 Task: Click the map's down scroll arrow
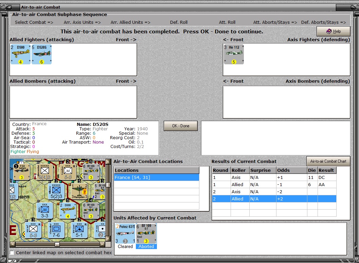point(108,239)
